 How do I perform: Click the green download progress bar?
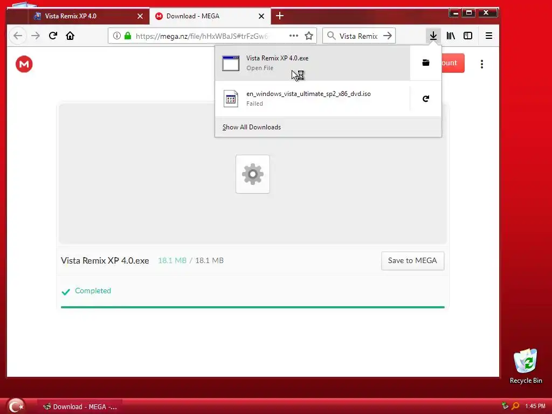pos(253,307)
